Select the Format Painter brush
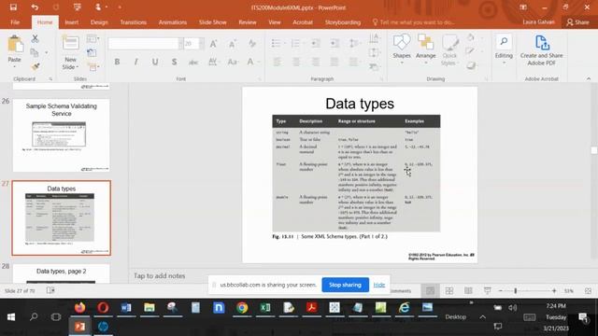Image resolution: width=598 pixels, height=336 pixels. 36,66
